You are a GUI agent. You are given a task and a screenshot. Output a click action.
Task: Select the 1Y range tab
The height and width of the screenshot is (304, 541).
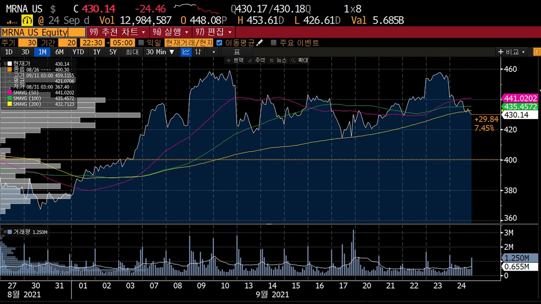point(97,52)
